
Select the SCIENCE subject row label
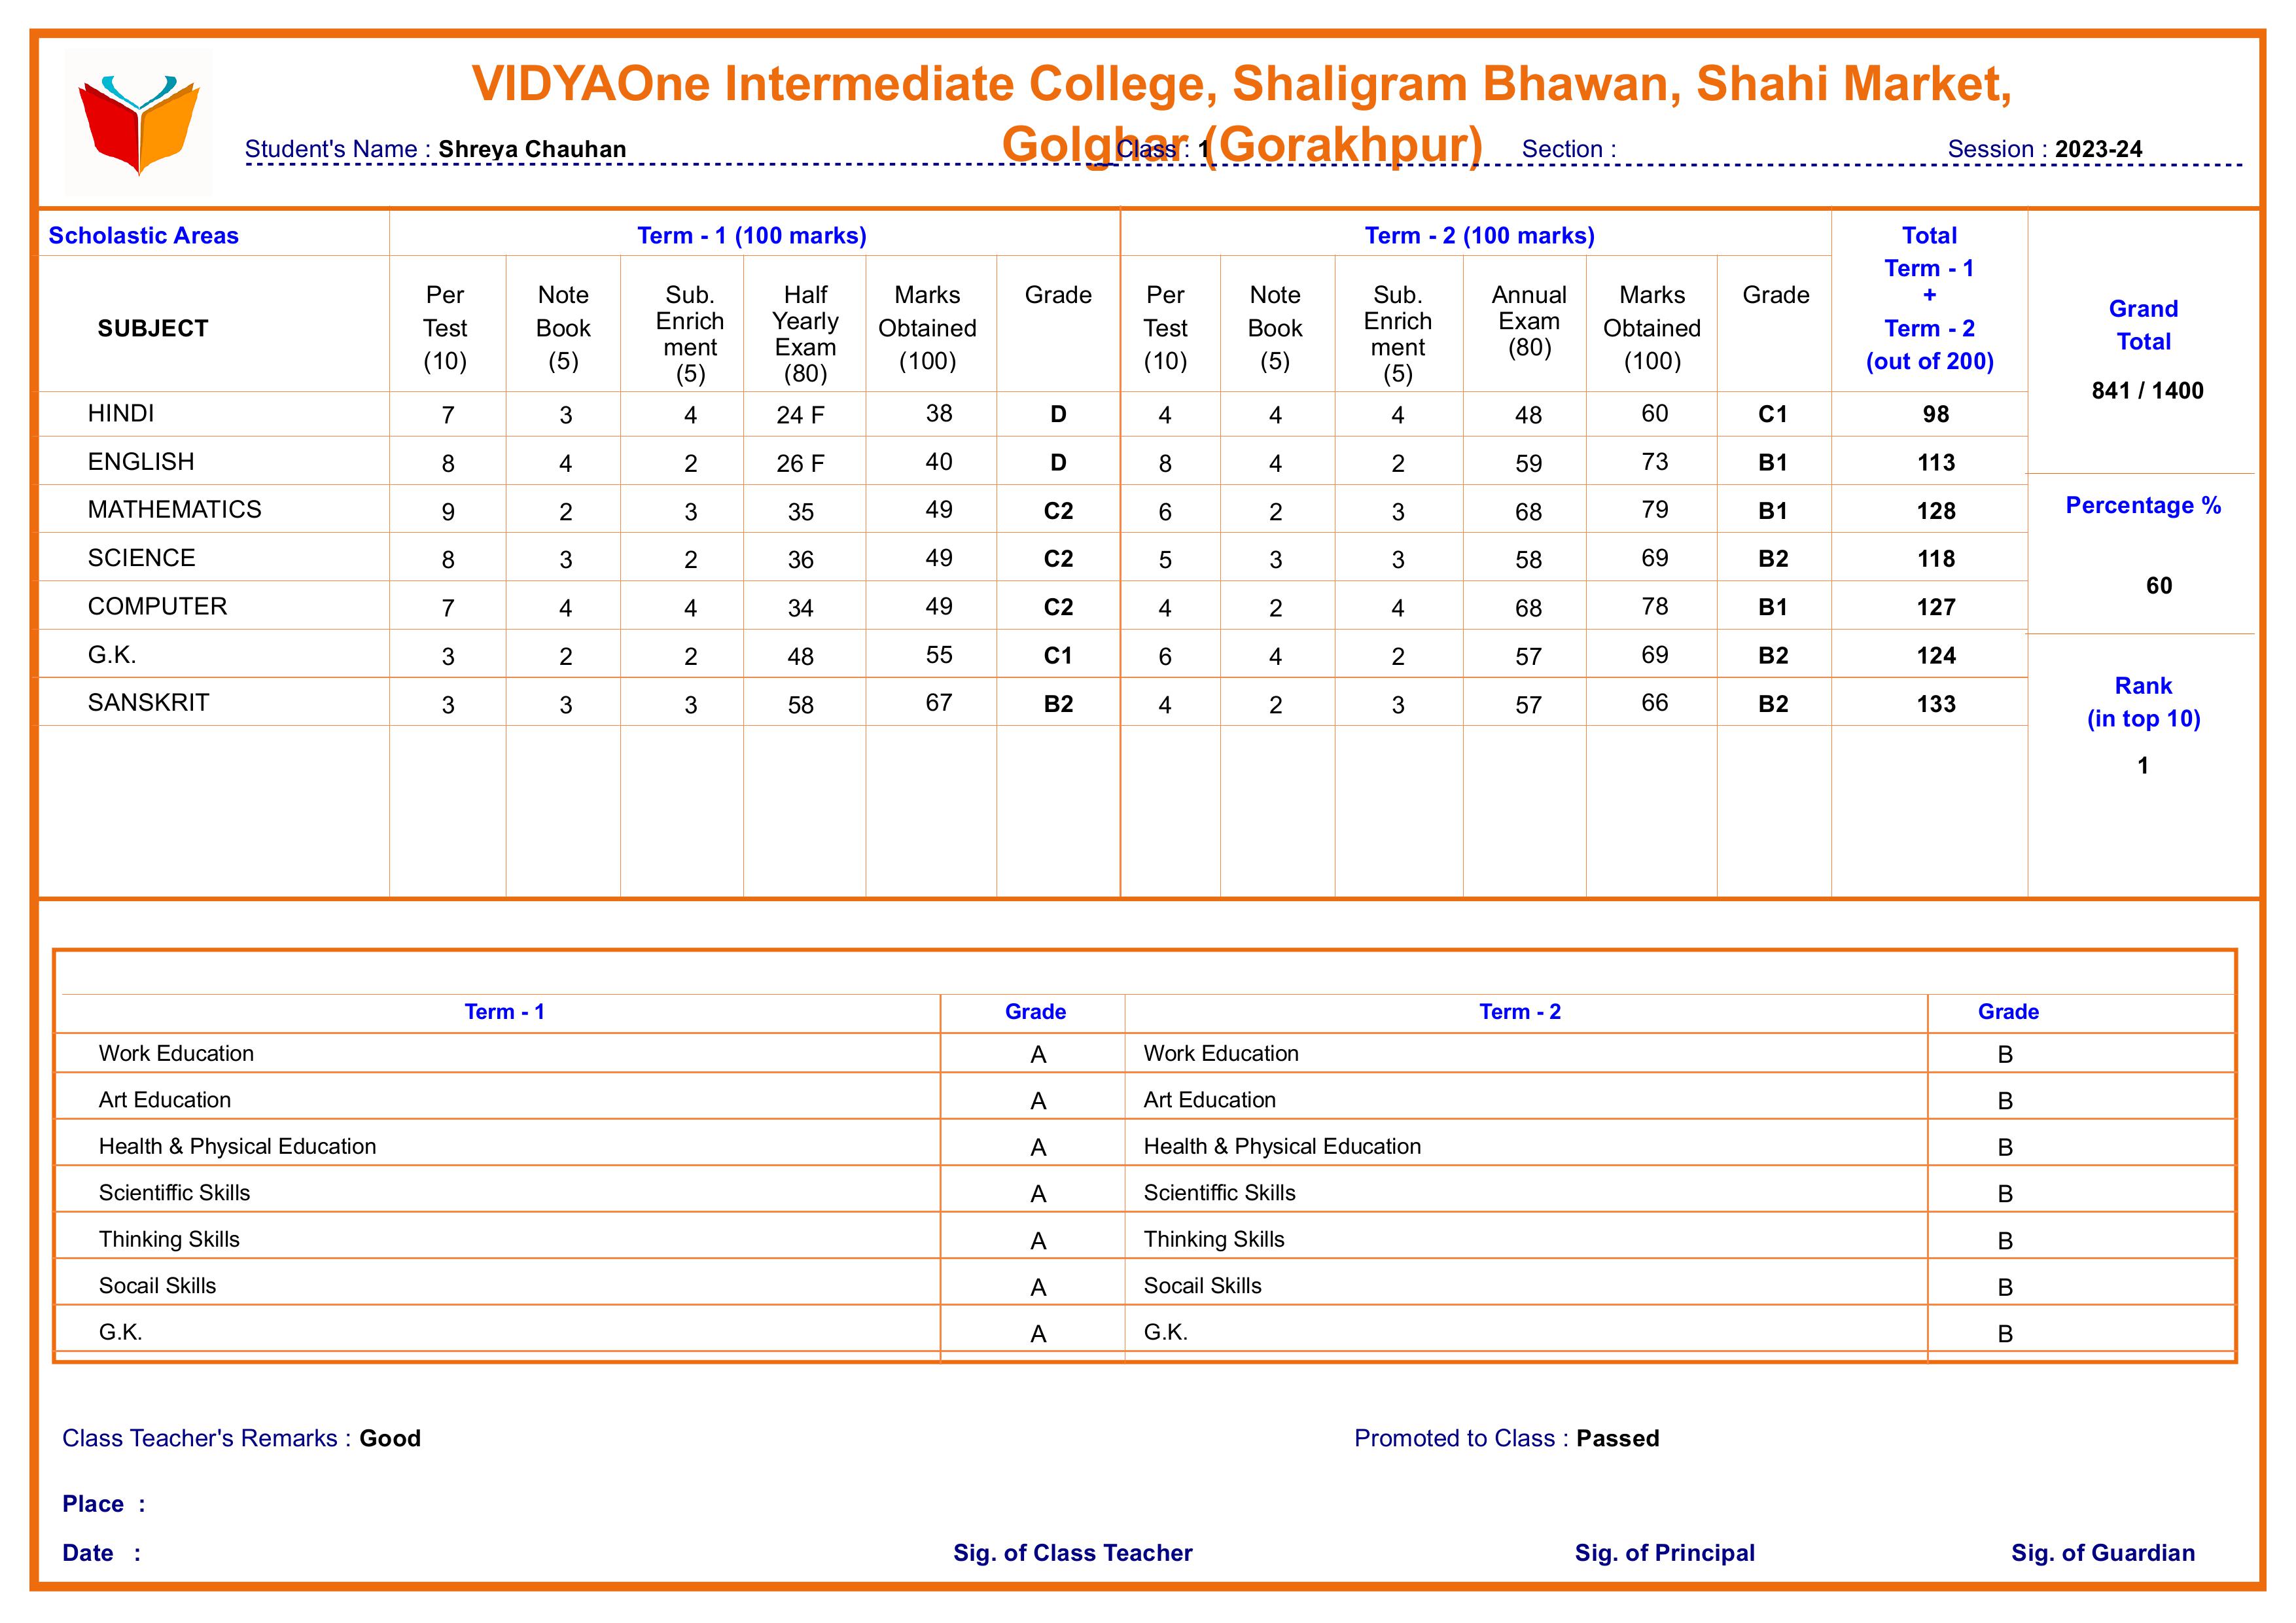click(x=141, y=557)
